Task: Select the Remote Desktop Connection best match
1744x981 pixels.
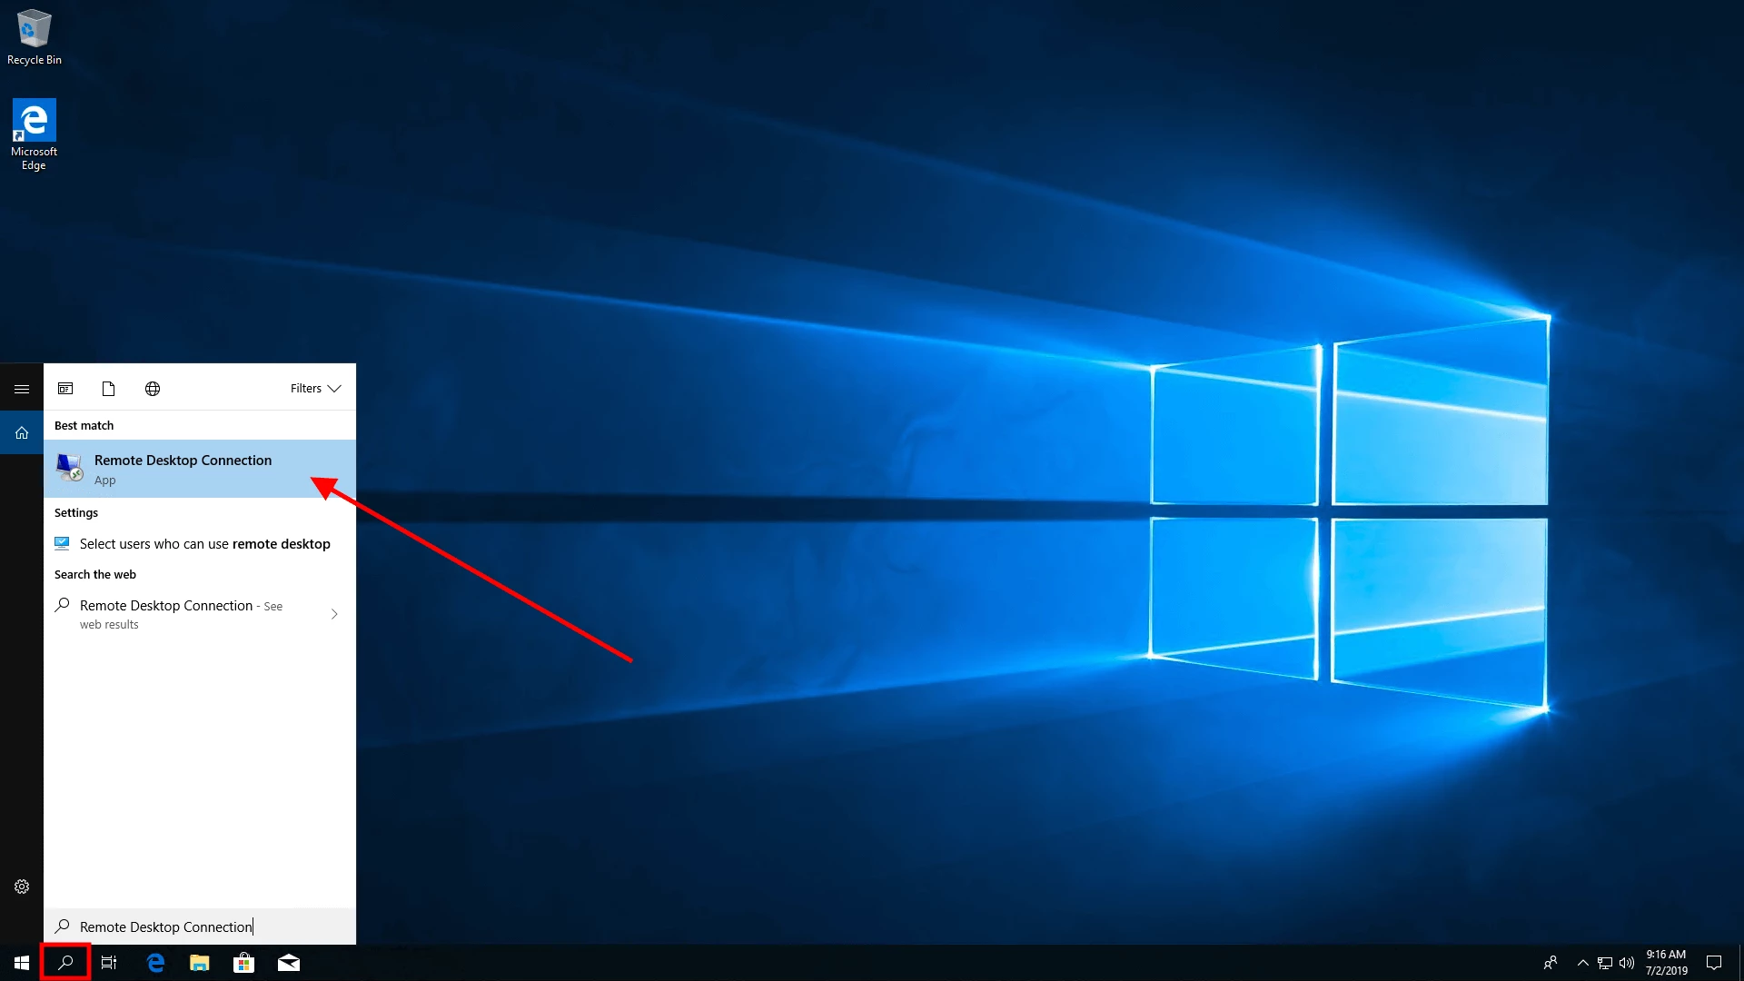Action: click(x=199, y=469)
